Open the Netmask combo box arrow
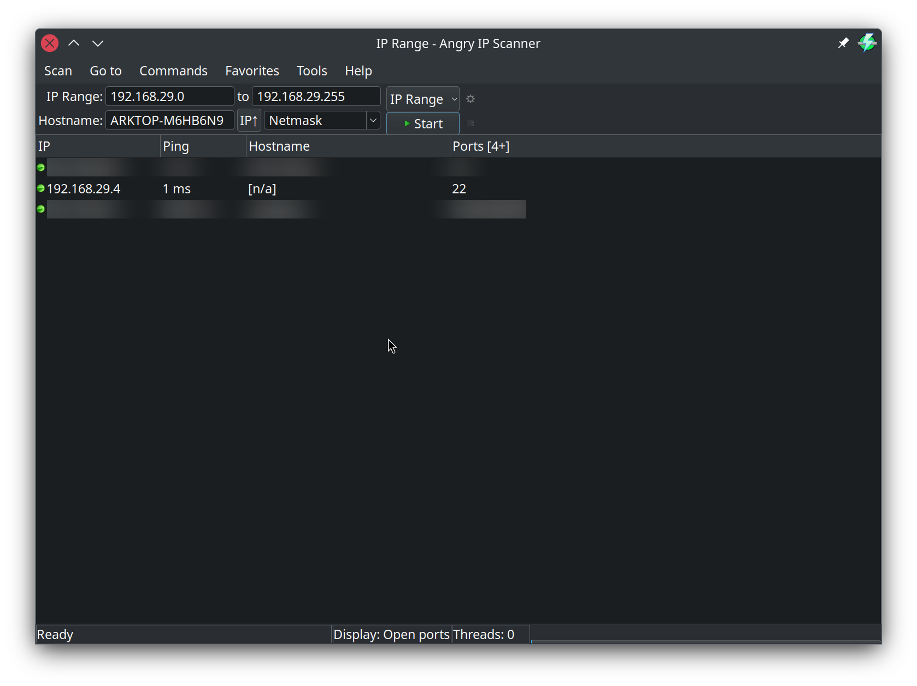 point(373,120)
